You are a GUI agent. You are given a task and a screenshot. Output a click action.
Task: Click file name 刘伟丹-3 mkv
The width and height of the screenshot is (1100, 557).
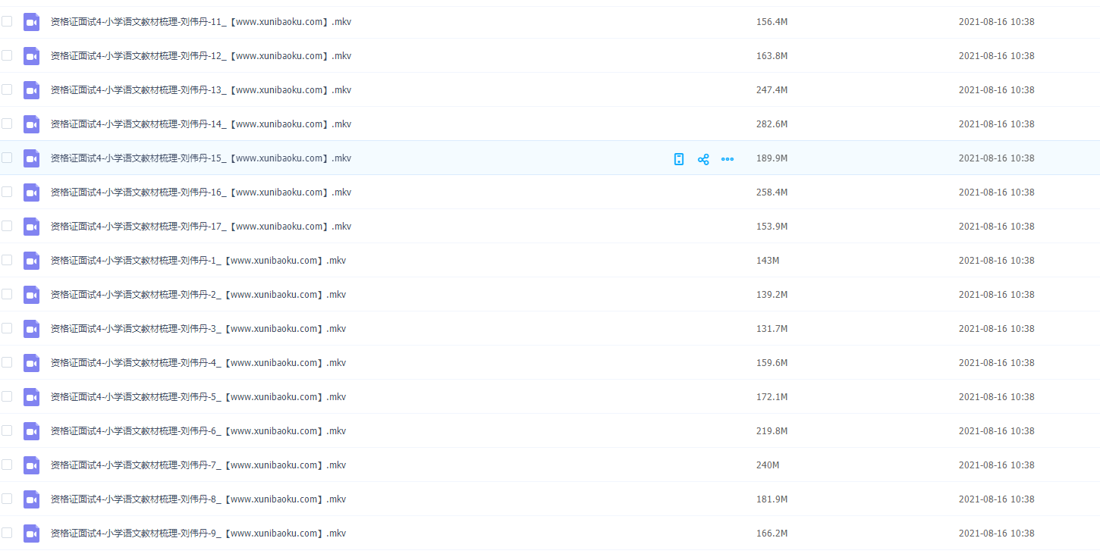[197, 329]
